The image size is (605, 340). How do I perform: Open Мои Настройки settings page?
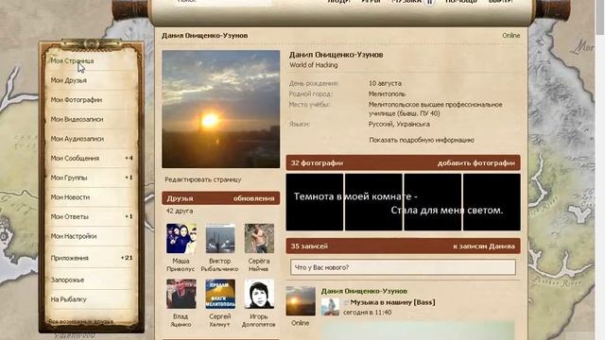pyautogui.click(x=74, y=236)
